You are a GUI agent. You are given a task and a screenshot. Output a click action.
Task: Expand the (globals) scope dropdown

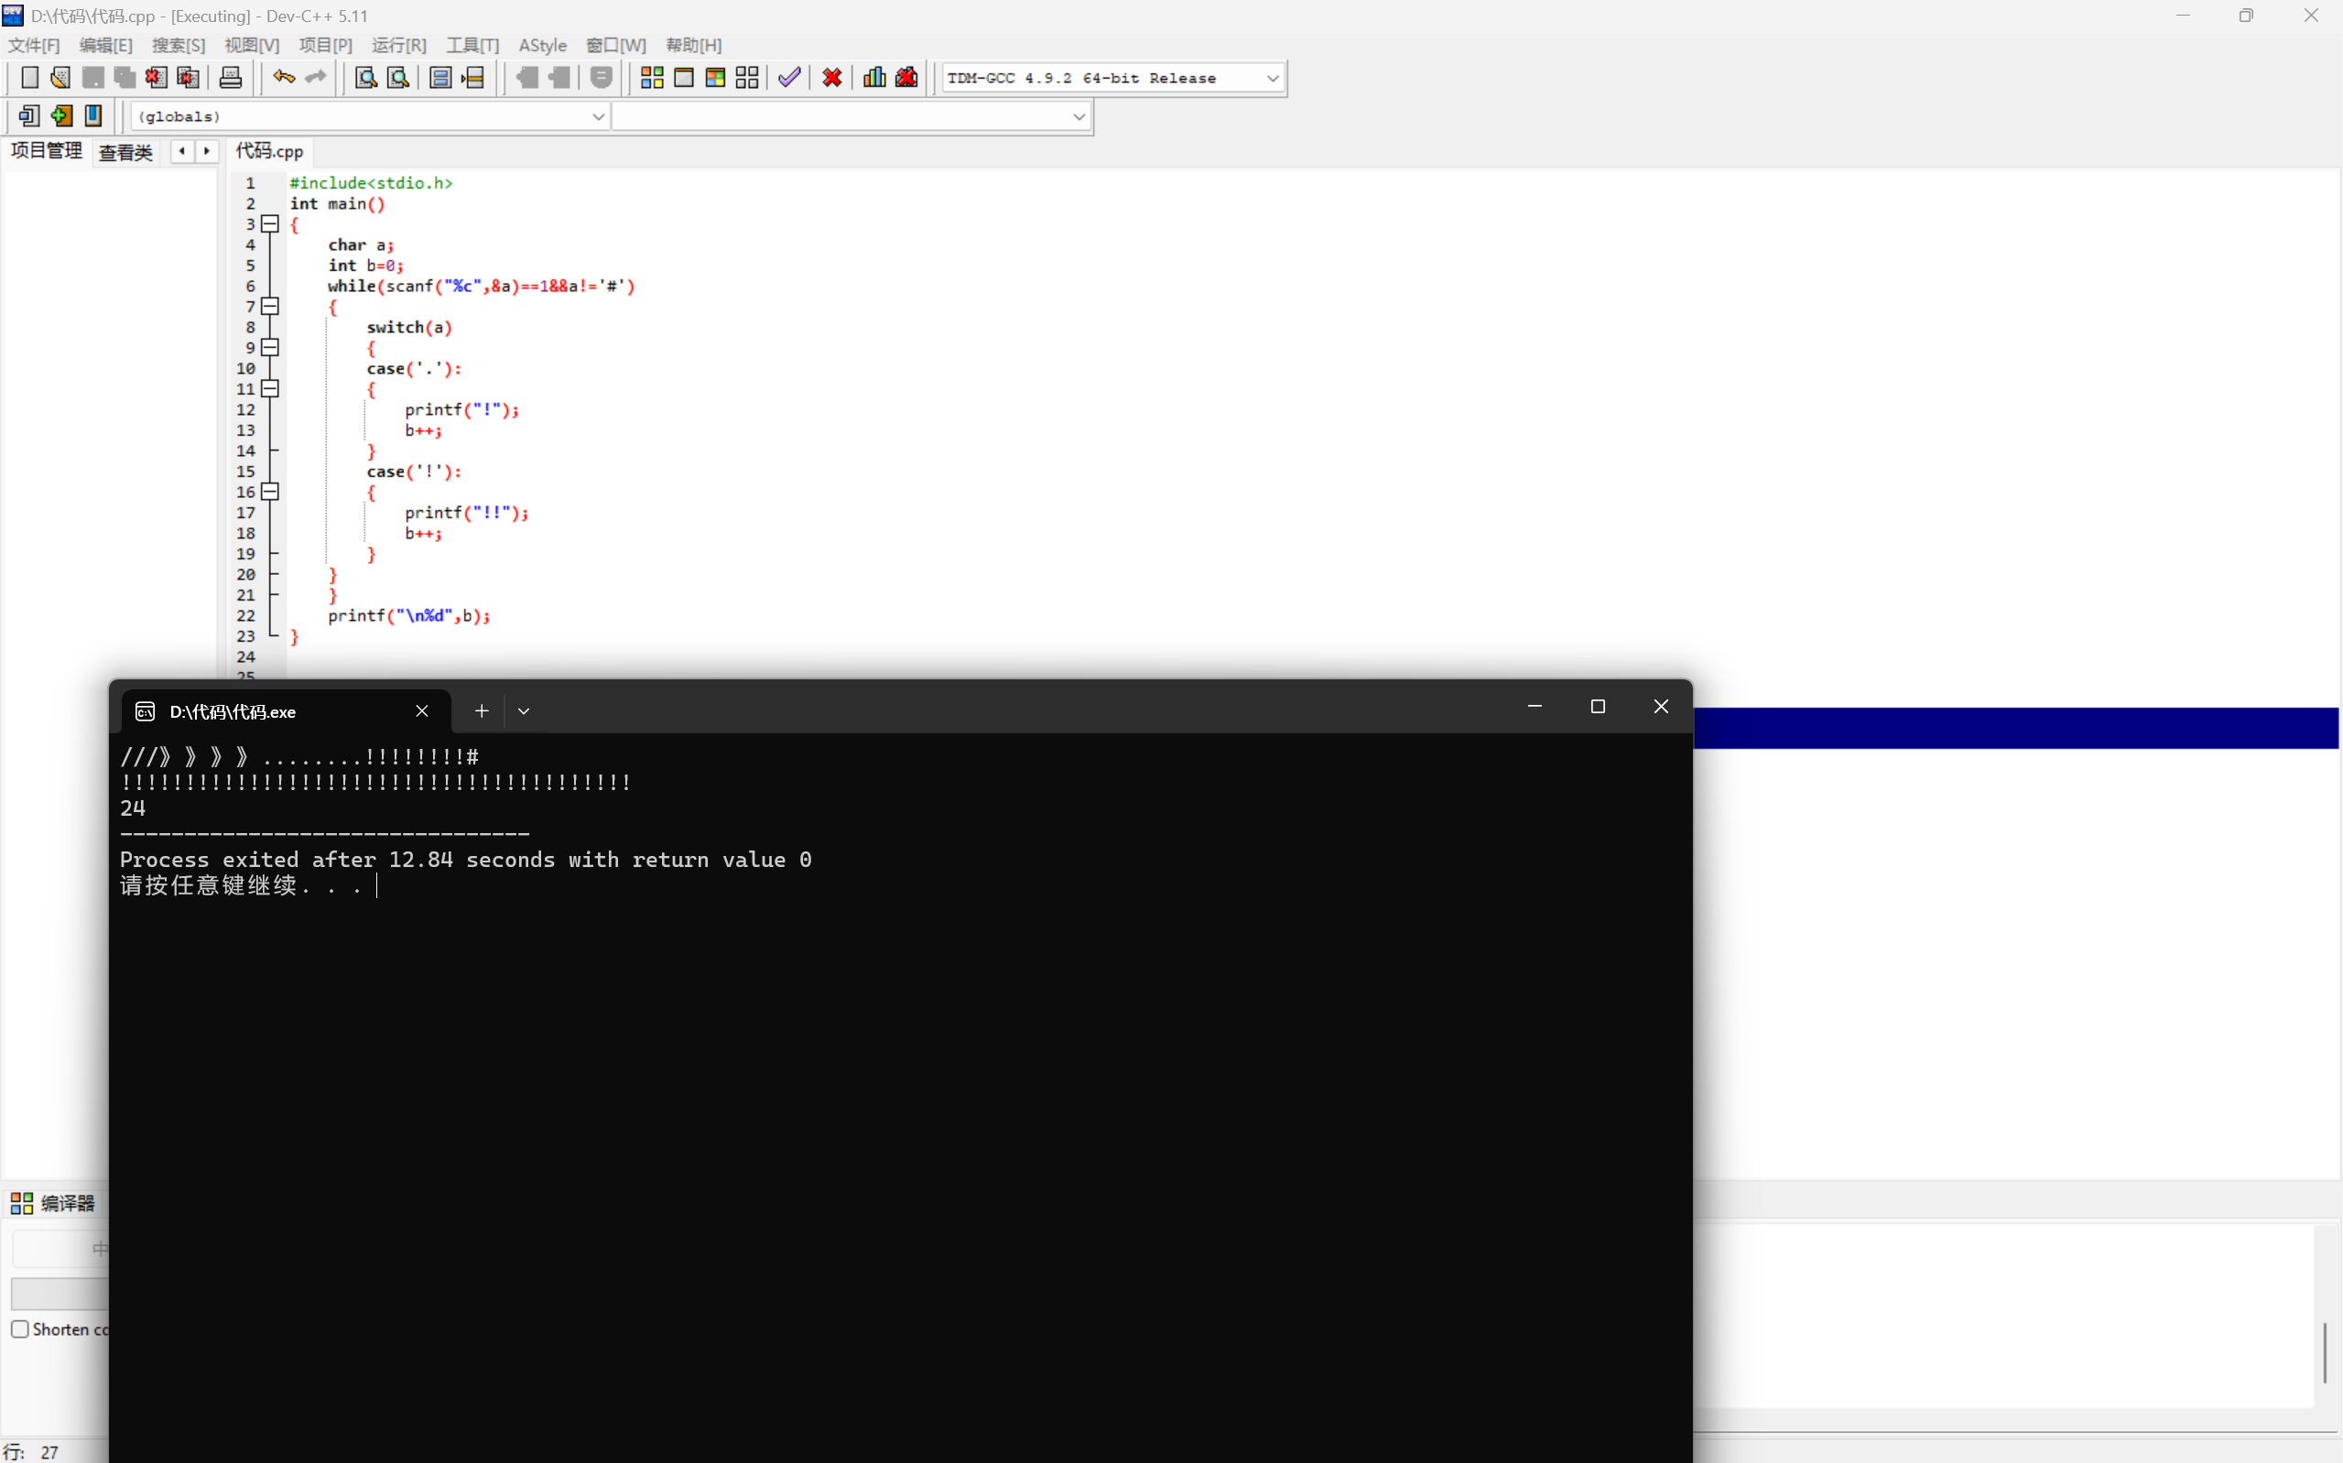pyautogui.click(x=598, y=117)
